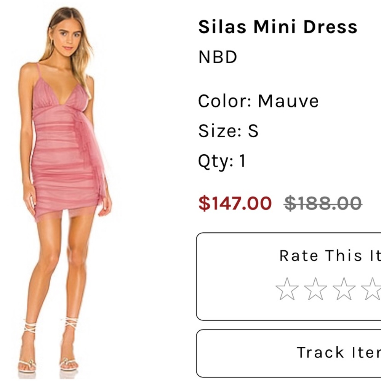Viewport: 381px width, 381px height.
Task: Select the Color: Mauve option
Action: tap(258, 101)
